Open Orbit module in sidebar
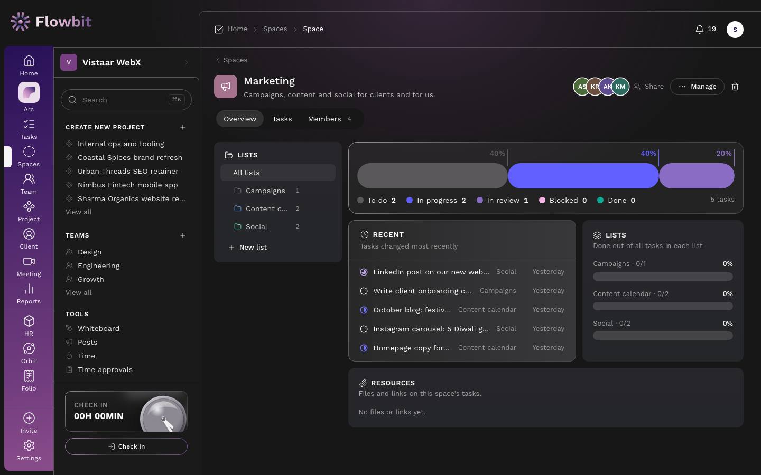Viewport: 761px width, 475px height. [x=29, y=354]
